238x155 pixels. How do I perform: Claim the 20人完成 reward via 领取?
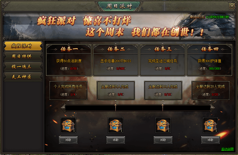(x=210, y=140)
